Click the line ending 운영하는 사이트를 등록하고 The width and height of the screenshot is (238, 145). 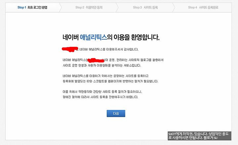[105, 76]
